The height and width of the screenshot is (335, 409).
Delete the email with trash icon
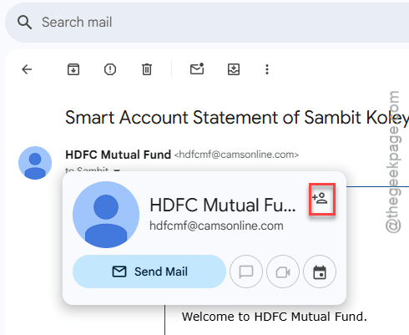click(147, 69)
